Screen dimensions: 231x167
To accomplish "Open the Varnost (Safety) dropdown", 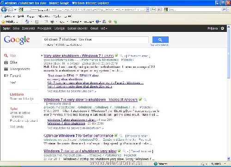I will point(76,22).
